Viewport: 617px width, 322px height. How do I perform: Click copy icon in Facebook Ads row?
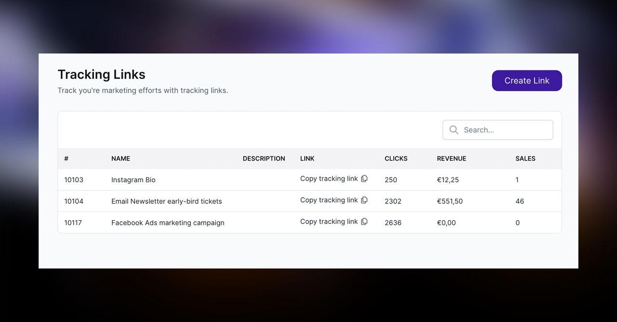pos(364,222)
